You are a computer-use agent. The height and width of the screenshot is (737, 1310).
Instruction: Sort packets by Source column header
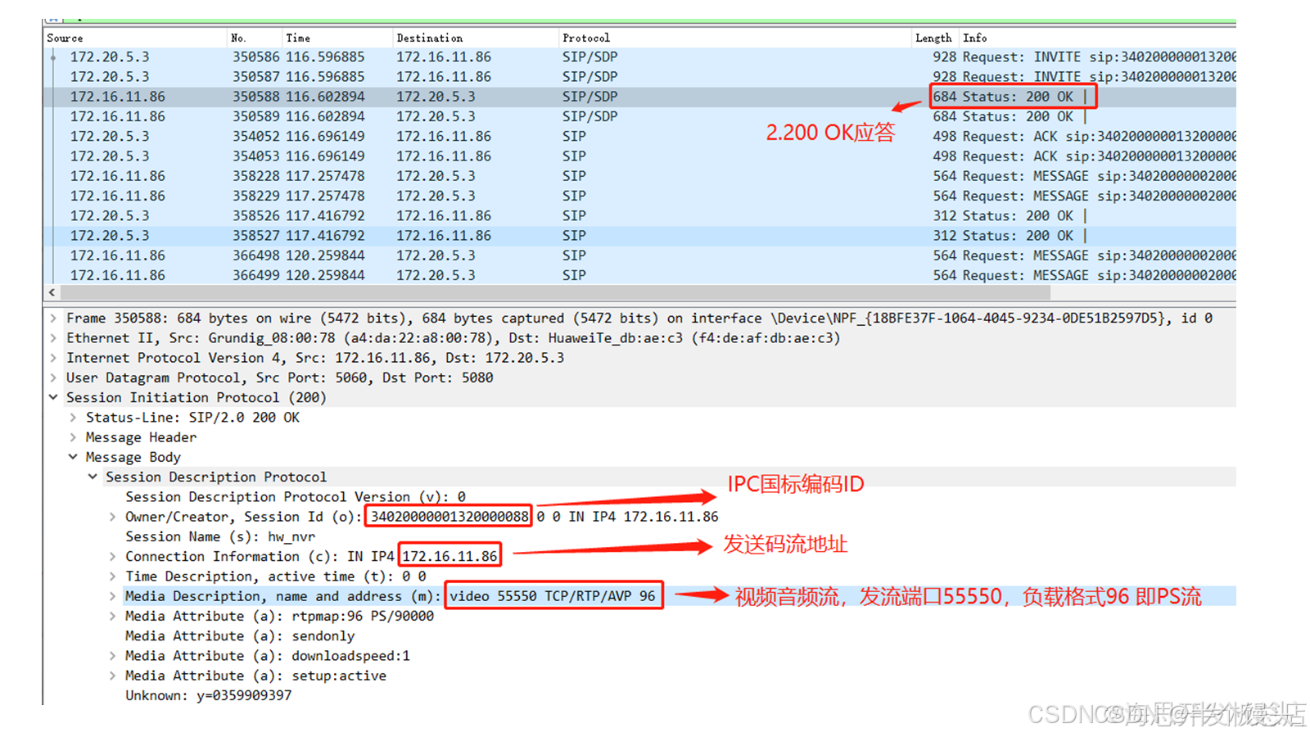click(x=135, y=38)
